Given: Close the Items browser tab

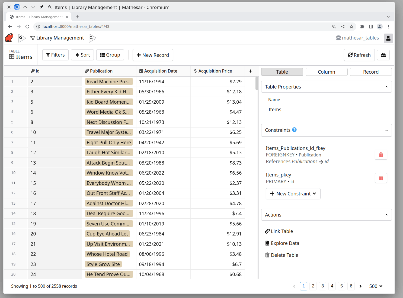Looking at the screenshot, I should tap(67, 17).
